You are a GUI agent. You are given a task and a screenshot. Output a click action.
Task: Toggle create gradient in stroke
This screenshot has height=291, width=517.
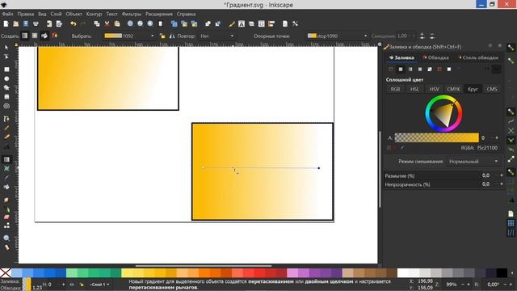pyautogui.click(x=55, y=36)
